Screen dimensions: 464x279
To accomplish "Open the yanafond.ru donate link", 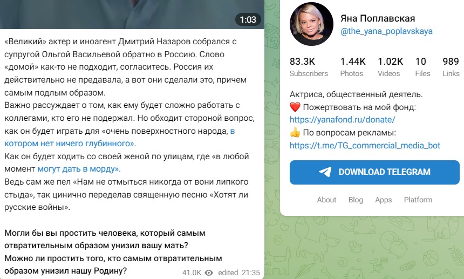I will (342, 119).
